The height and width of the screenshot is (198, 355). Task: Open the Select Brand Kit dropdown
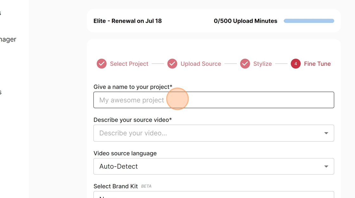(214, 195)
